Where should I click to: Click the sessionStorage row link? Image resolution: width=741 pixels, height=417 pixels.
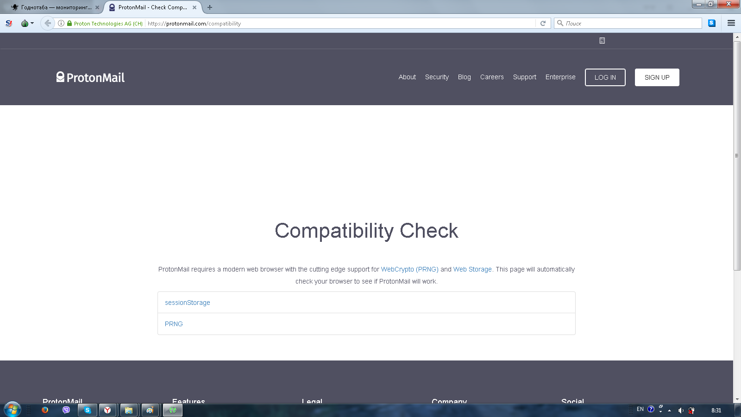click(x=188, y=303)
